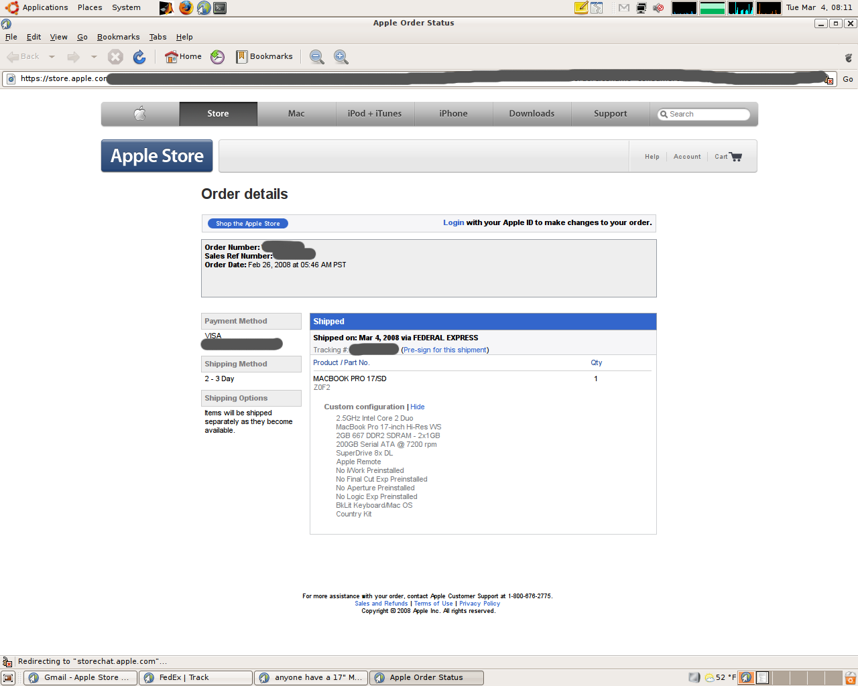The width and height of the screenshot is (858, 686).
Task: Open the Help menu in the menu bar
Action: tap(184, 38)
